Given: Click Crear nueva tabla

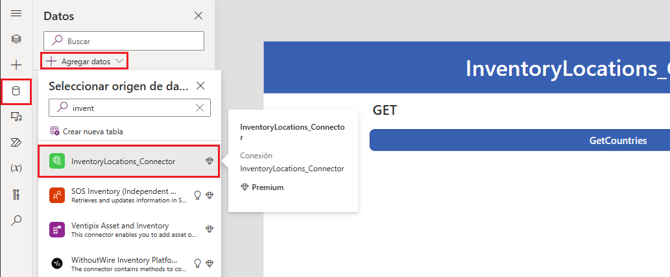Looking at the screenshot, I should [87, 131].
